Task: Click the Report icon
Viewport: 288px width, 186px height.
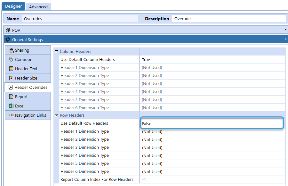Action: 11,97
